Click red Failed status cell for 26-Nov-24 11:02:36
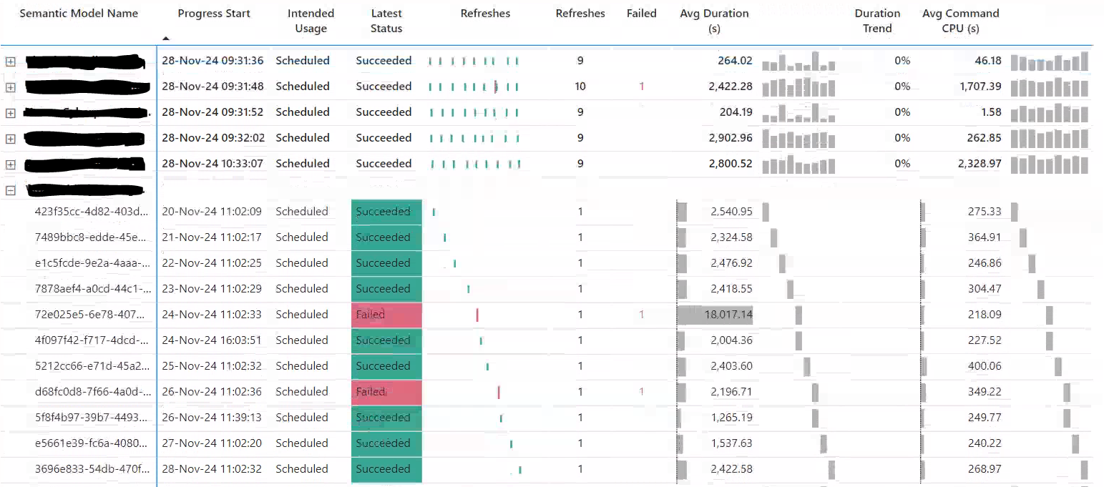 386,392
